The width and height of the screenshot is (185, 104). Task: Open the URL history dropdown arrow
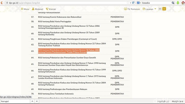coord(131,3)
